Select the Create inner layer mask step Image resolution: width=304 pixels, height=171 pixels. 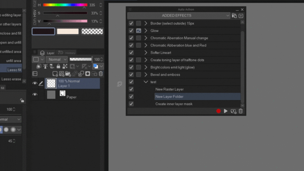pos(174,104)
